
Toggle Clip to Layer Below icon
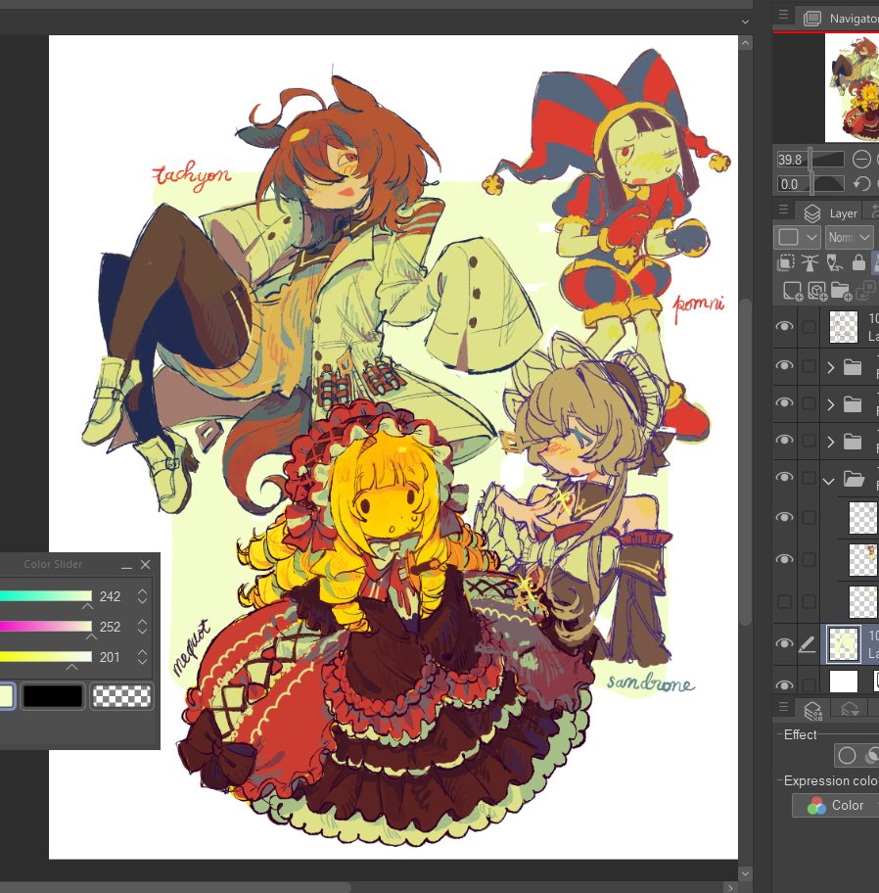click(785, 262)
